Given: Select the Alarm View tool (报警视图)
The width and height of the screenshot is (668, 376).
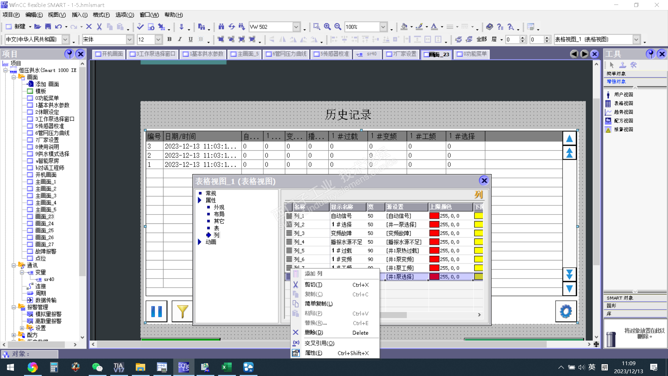Looking at the screenshot, I should 623,130.
